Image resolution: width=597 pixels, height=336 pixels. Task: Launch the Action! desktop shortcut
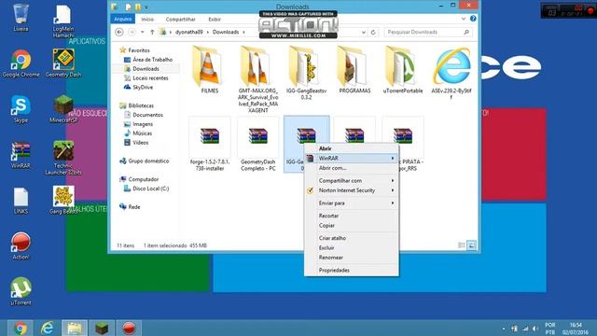coord(21,246)
